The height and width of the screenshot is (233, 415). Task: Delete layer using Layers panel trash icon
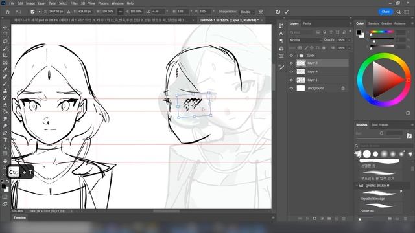point(344,219)
